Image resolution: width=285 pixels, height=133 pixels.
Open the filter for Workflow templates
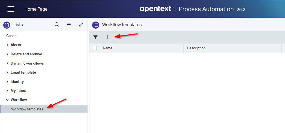click(95, 37)
